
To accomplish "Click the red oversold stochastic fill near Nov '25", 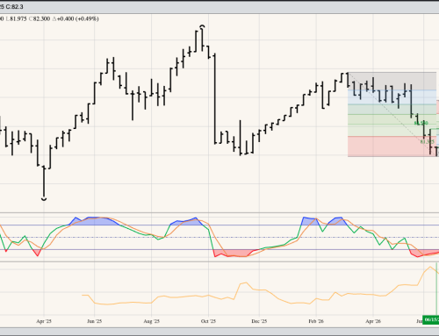I will (234, 253).
